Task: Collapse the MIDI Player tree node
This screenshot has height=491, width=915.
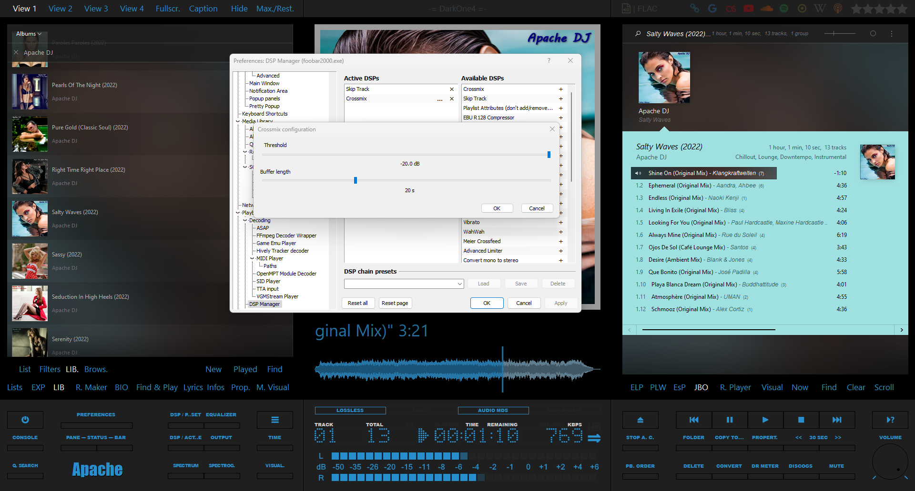Action: 252,258
